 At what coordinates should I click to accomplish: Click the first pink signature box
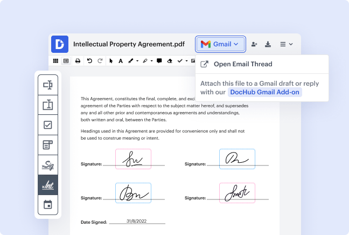tap(133, 159)
